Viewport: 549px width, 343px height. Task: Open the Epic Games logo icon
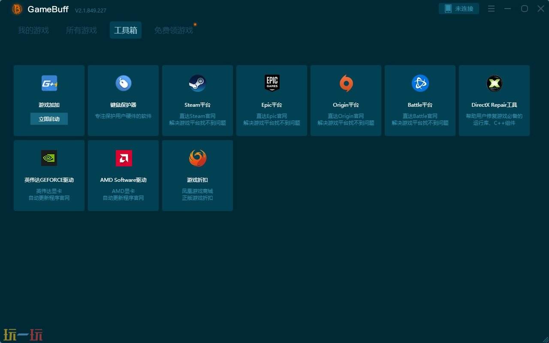(272, 83)
